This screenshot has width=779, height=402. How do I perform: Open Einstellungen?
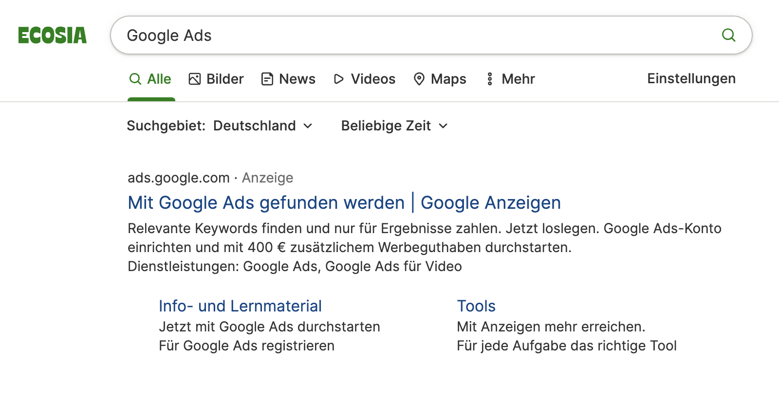[691, 78]
